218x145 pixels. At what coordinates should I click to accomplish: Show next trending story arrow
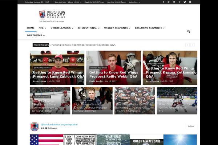click(193, 45)
